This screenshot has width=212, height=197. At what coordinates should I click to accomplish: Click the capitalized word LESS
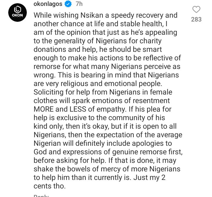click(x=78, y=109)
